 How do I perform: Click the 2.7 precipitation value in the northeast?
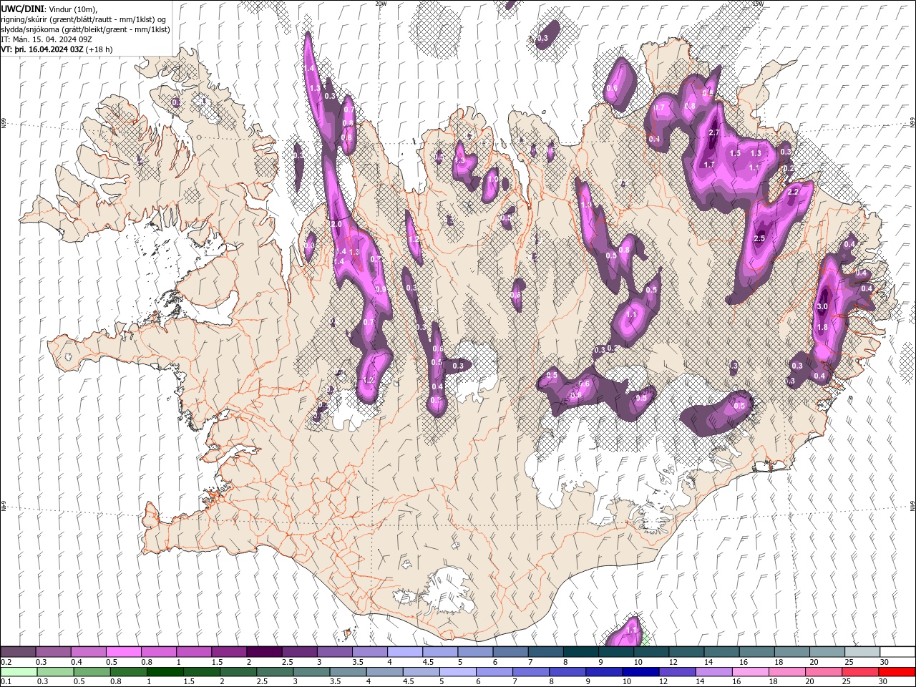click(713, 133)
